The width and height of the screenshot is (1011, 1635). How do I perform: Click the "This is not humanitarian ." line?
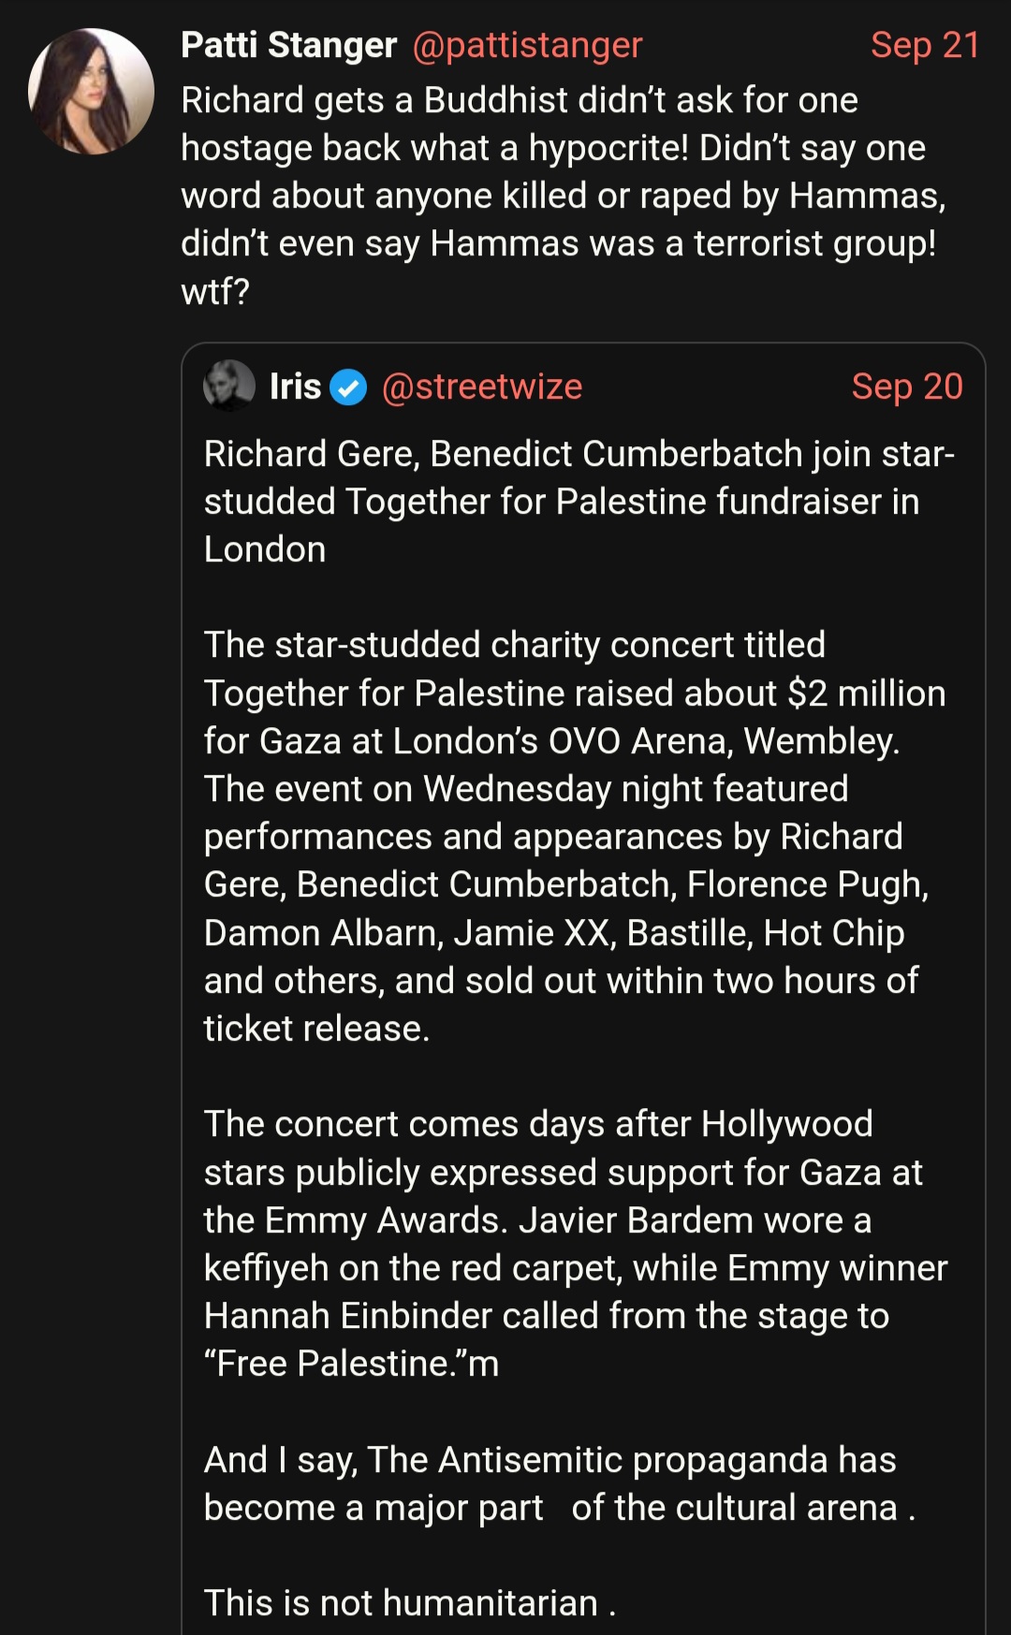410,1603
